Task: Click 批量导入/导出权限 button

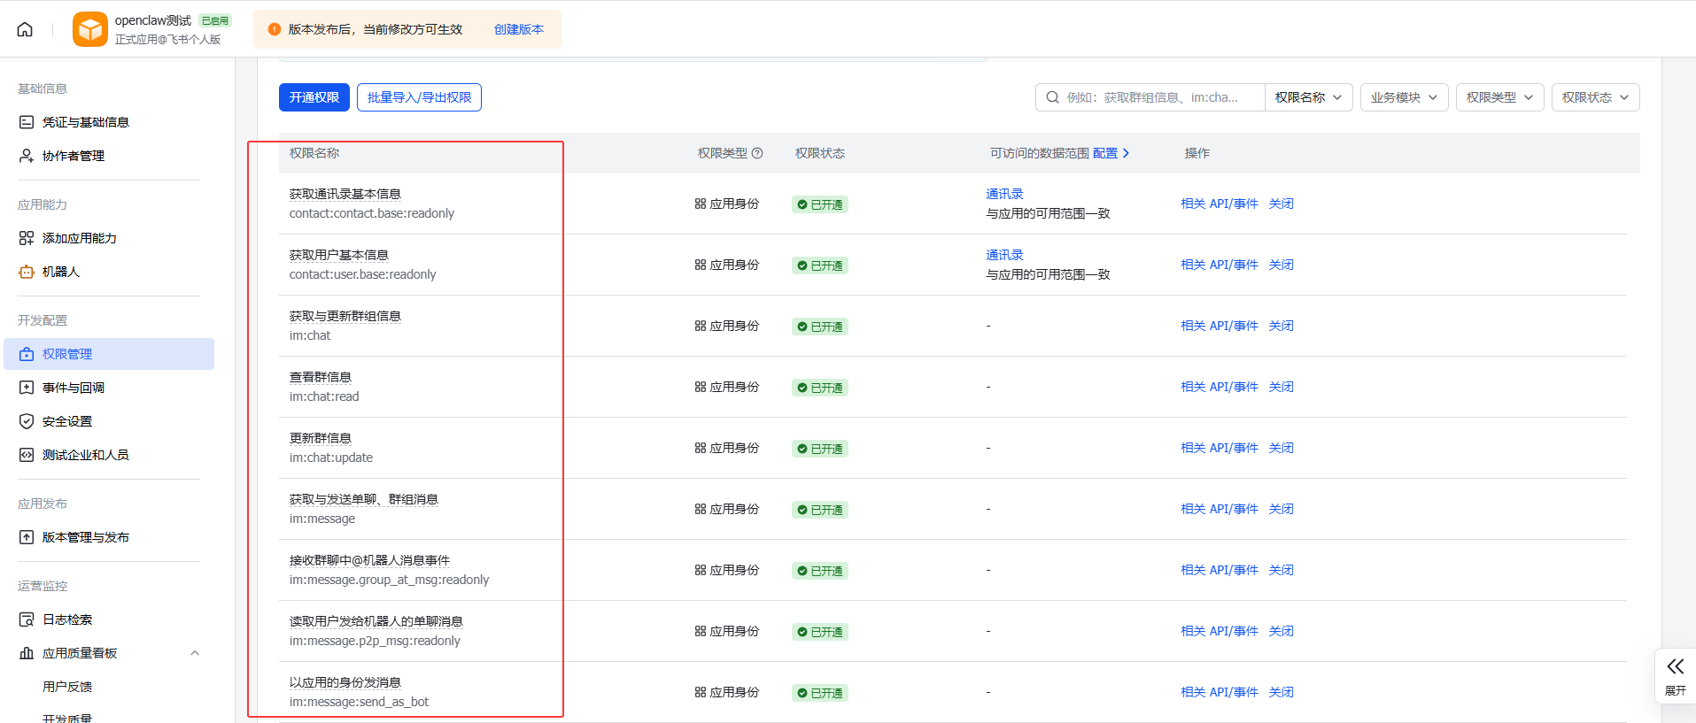Action: [x=419, y=97]
